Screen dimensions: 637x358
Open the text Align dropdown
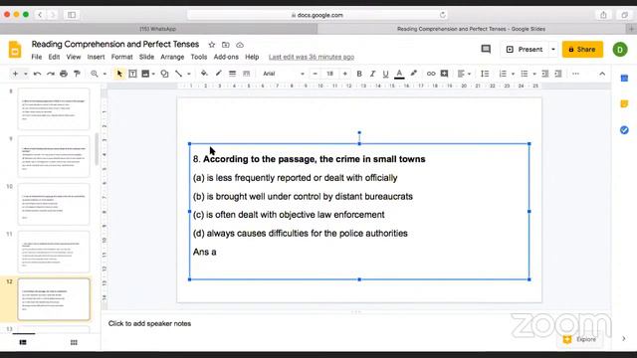[x=464, y=74]
